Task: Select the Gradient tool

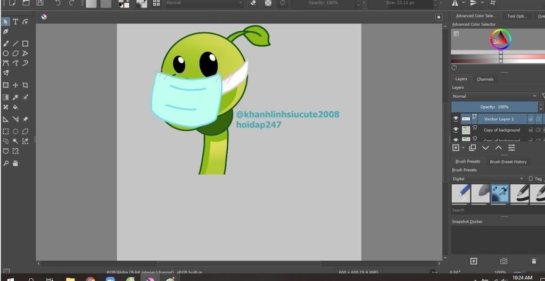Action: (x=5, y=97)
